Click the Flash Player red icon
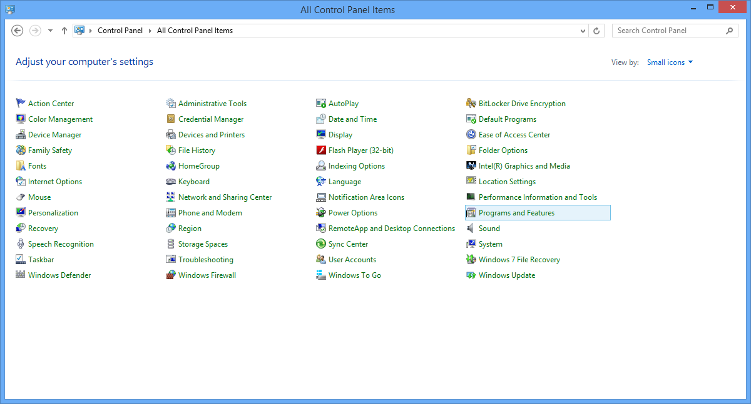The height and width of the screenshot is (404, 751). [x=321, y=150]
